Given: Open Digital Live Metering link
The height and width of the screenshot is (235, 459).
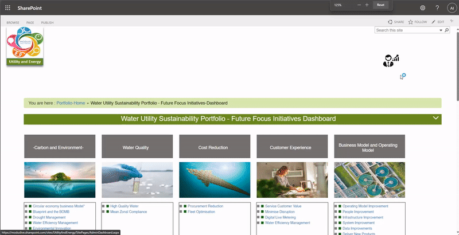Looking at the screenshot, I should [281, 217].
